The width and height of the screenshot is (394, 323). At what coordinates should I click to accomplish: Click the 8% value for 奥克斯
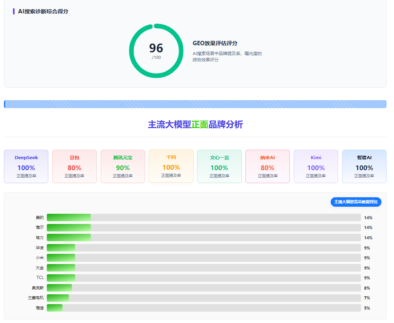click(x=367, y=288)
